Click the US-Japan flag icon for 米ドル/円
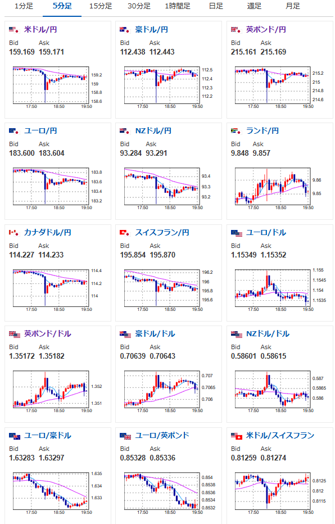The image size is (335, 524). [13, 30]
